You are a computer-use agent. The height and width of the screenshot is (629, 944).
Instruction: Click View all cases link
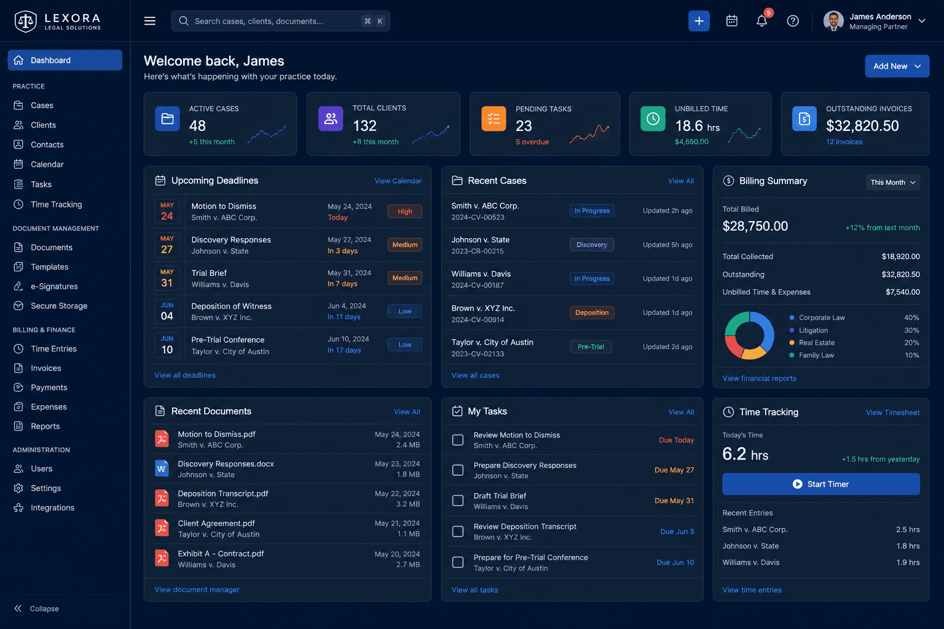[476, 375]
